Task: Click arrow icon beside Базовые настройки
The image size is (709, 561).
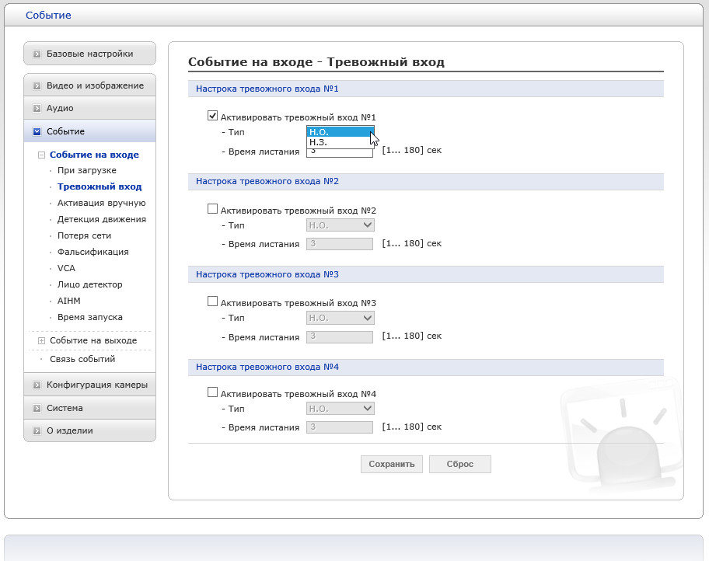Action: coord(37,54)
